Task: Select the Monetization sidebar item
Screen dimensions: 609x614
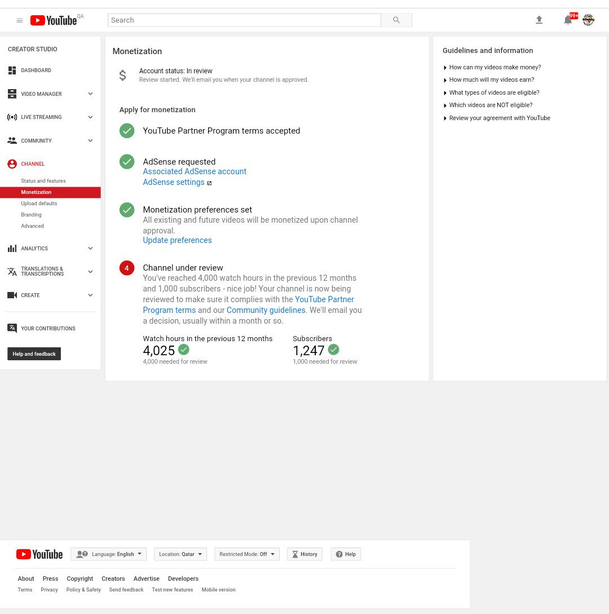Action: 50,192
